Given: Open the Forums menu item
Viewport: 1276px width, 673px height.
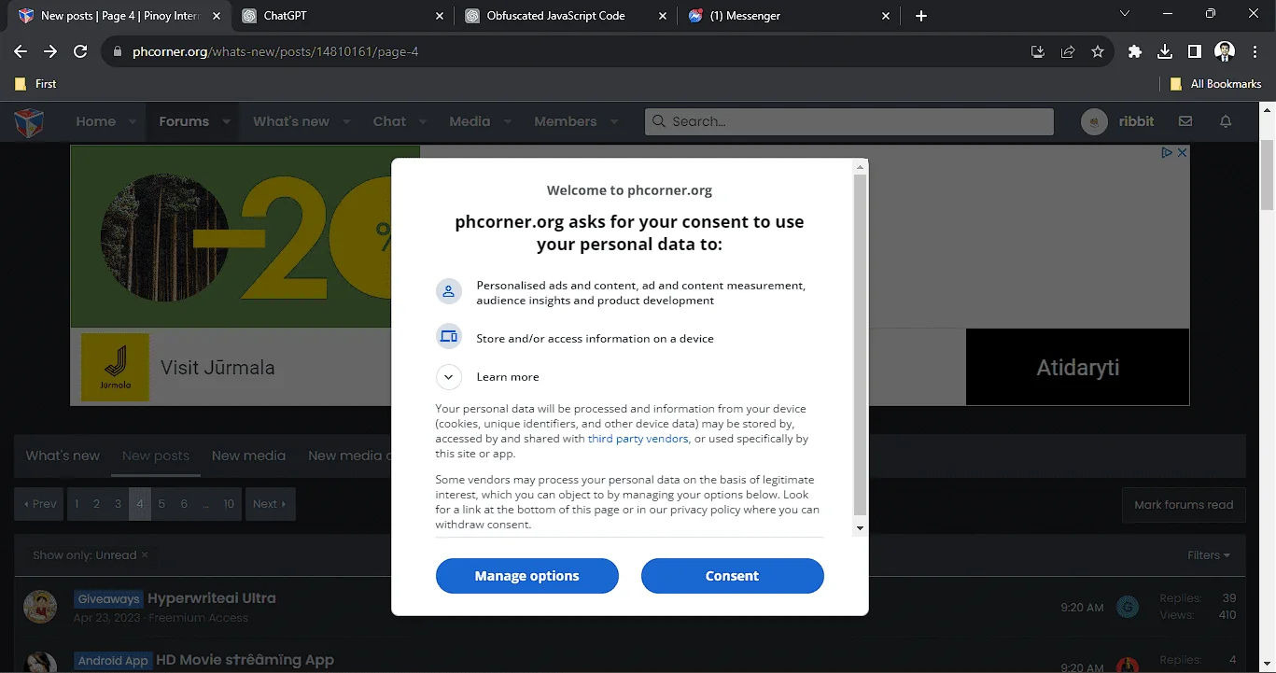Looking at the screenshot, I should [184, 121].
